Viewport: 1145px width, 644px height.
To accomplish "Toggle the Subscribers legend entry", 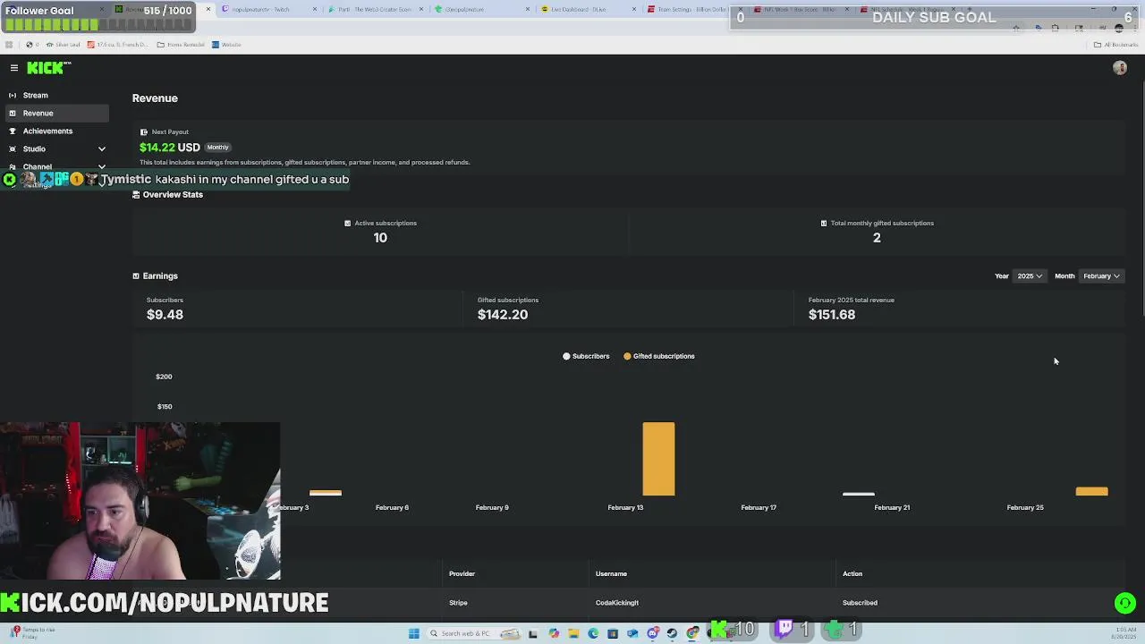I will (x=586, y=356).
